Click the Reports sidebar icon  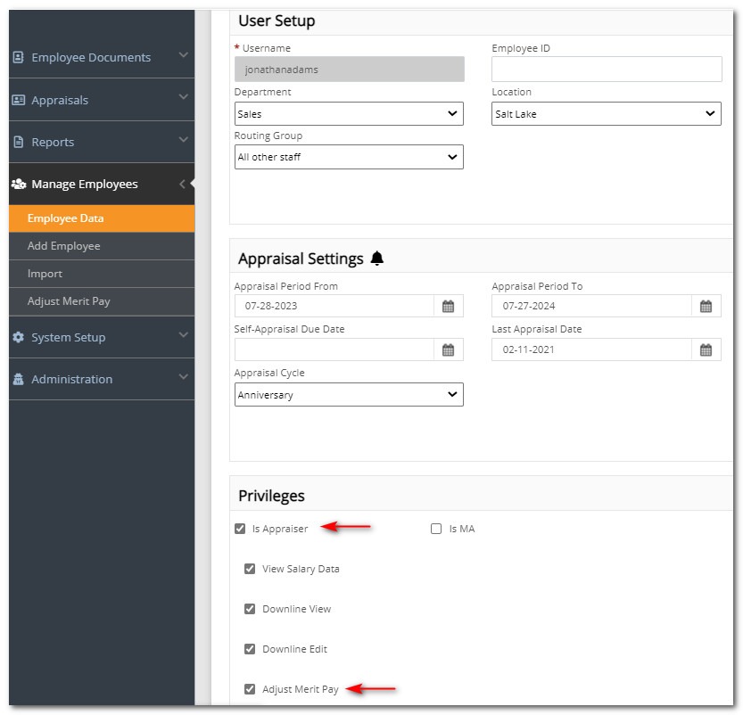[20, 142]
